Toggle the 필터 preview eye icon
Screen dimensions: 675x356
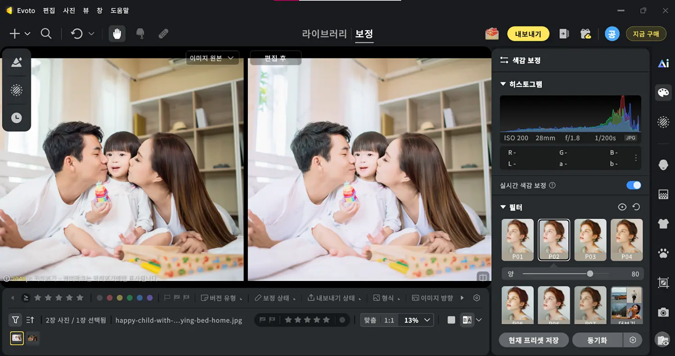[622, 207]
